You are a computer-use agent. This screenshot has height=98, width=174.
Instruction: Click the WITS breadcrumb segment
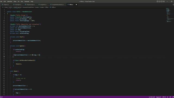11,7
